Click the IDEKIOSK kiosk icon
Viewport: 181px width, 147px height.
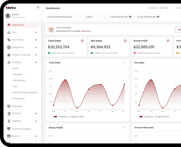click(9, 121)
